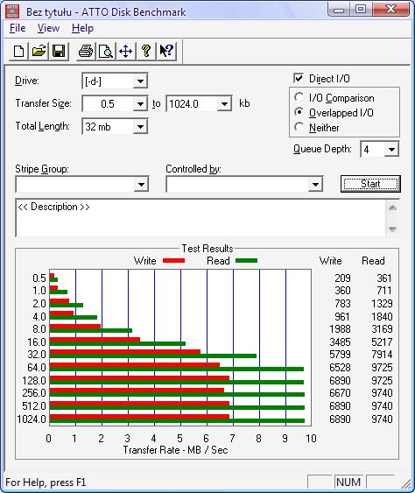This screenshot has height=493, width=415.
Task: Click the read value 711
Action: coord(383,291)
